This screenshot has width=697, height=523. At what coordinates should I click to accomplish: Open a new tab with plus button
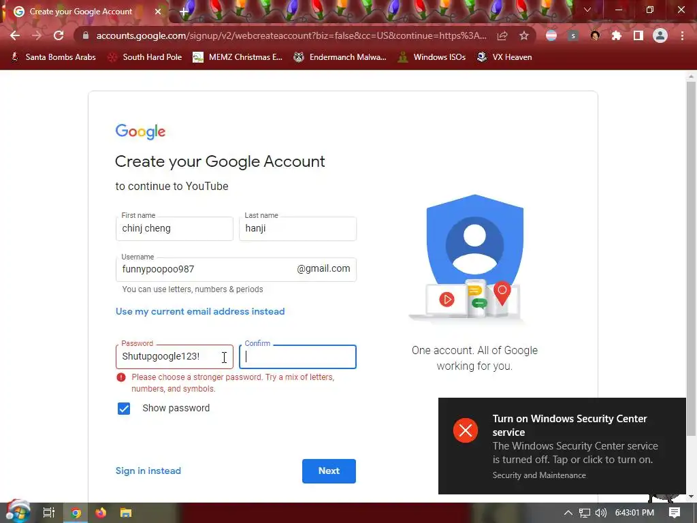coord(184,12)
